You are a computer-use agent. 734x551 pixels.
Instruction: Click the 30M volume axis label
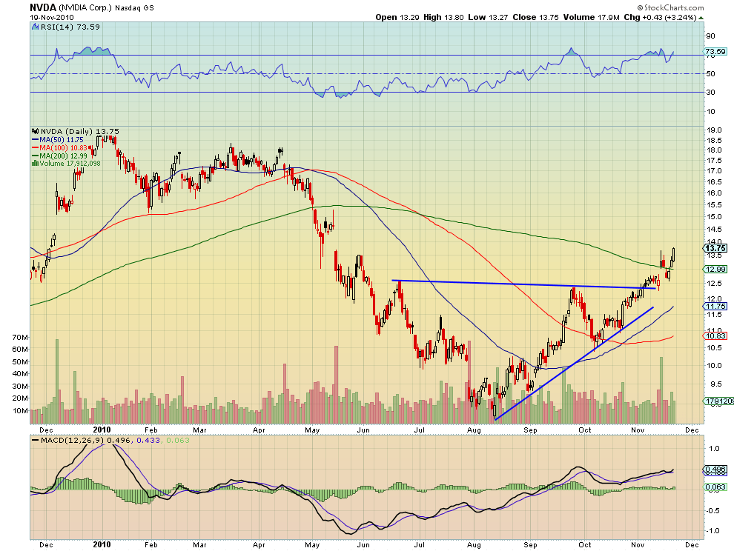pos(20,387)
